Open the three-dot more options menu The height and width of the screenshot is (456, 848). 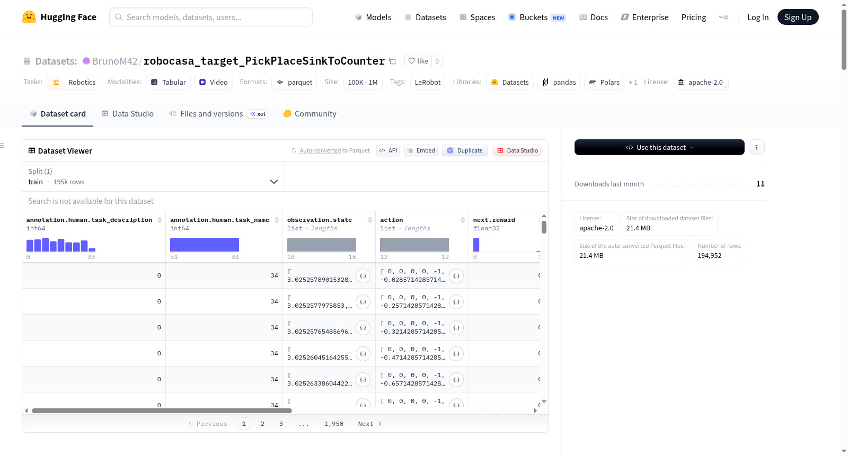click(757, 147)
